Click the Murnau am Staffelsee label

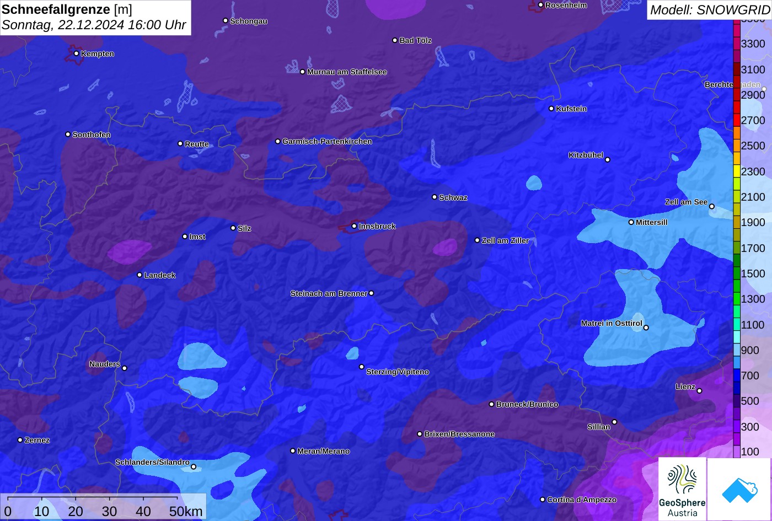pyautogui.click(x=347, y=72)
